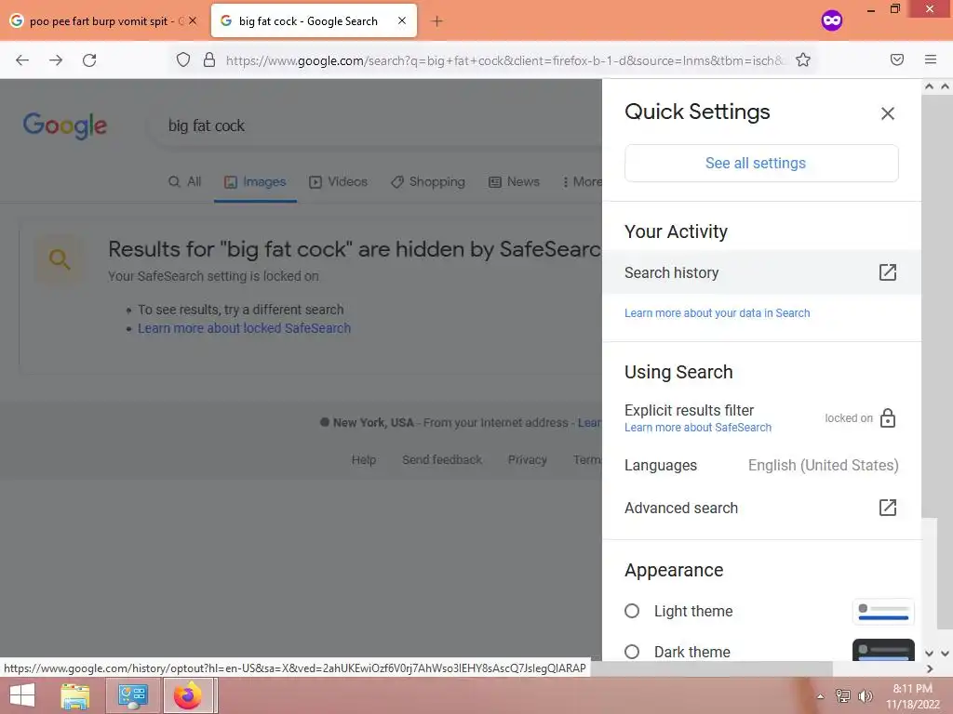This screenshot has height=714, width=953.
Task: Click the site security padlock icon
Action: 209,59
